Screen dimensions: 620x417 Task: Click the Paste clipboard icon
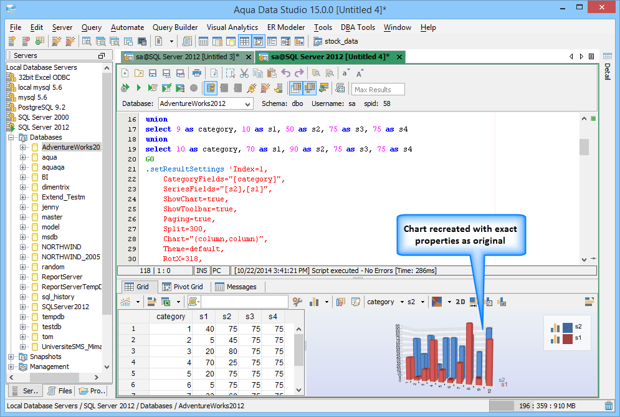click(272, 73)
